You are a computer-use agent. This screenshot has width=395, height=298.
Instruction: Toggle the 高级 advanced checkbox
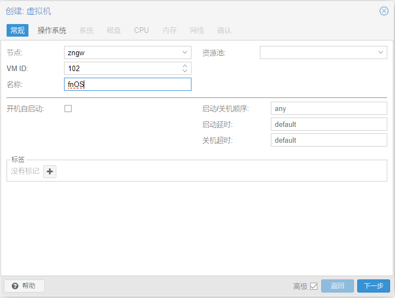click(313, 286)
